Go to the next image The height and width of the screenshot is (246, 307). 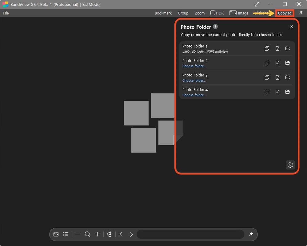(x=131, y=234)
